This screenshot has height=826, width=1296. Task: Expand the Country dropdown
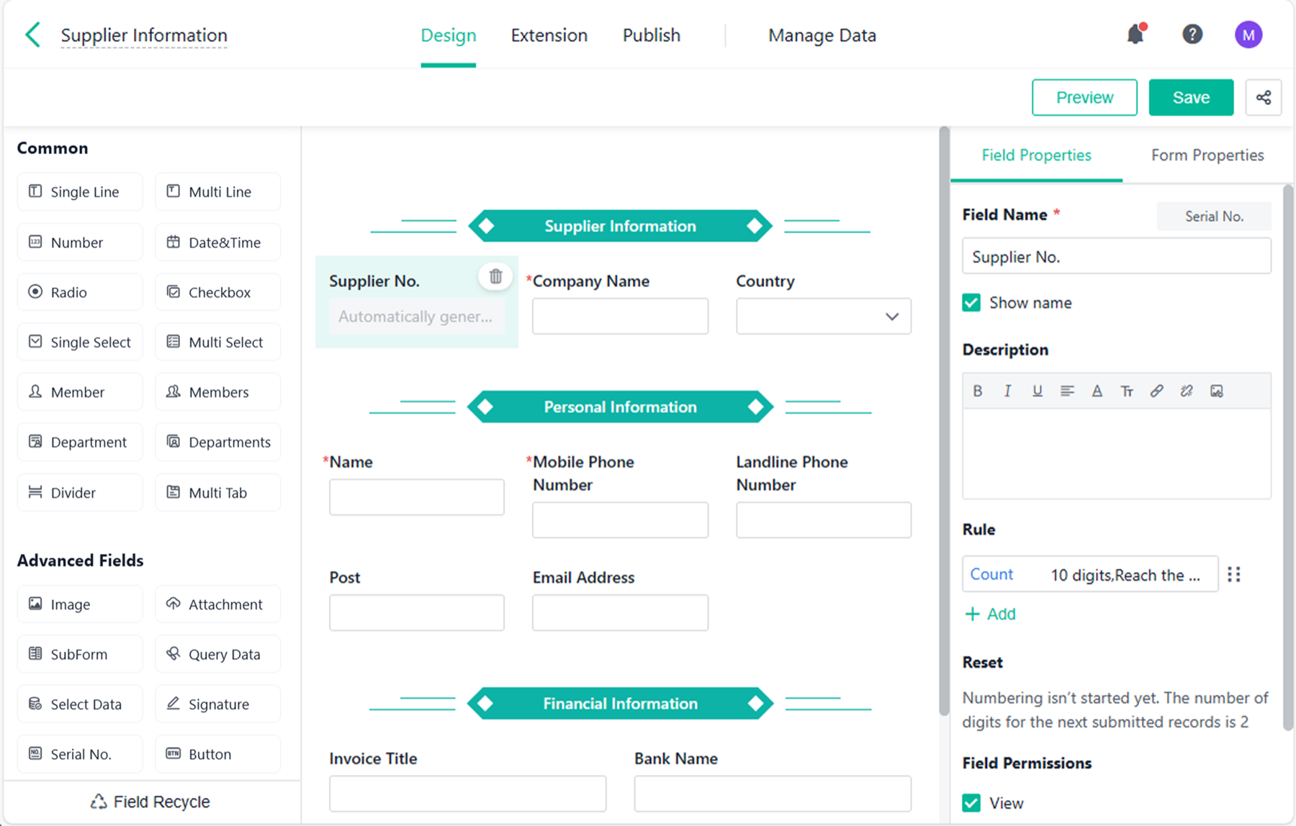823,317
